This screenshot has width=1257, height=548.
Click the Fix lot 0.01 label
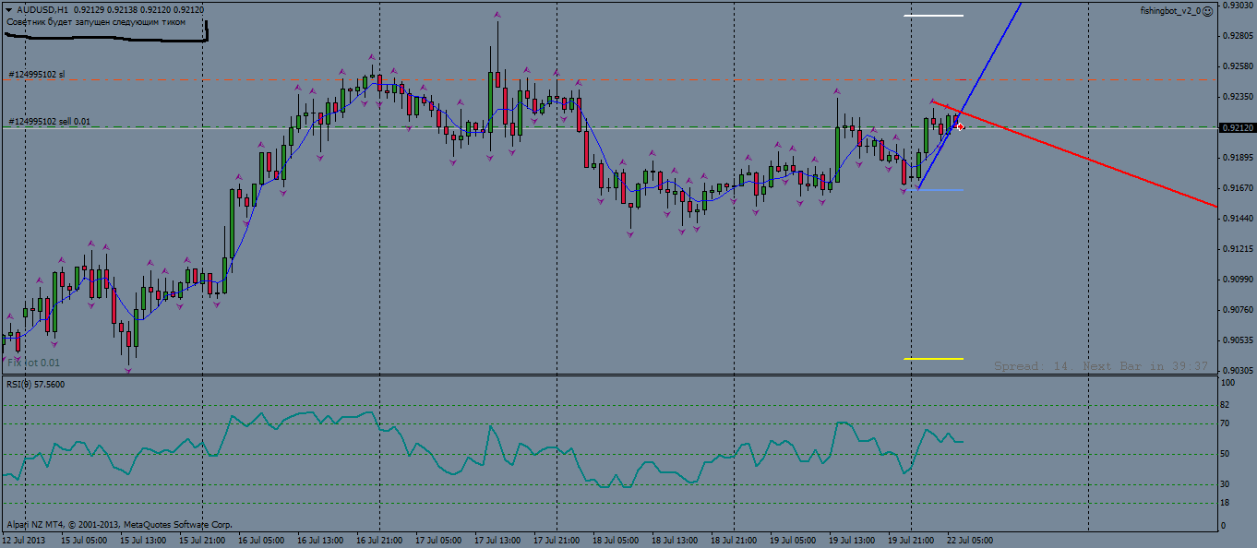pyautogui.click(x=33, y=363)
